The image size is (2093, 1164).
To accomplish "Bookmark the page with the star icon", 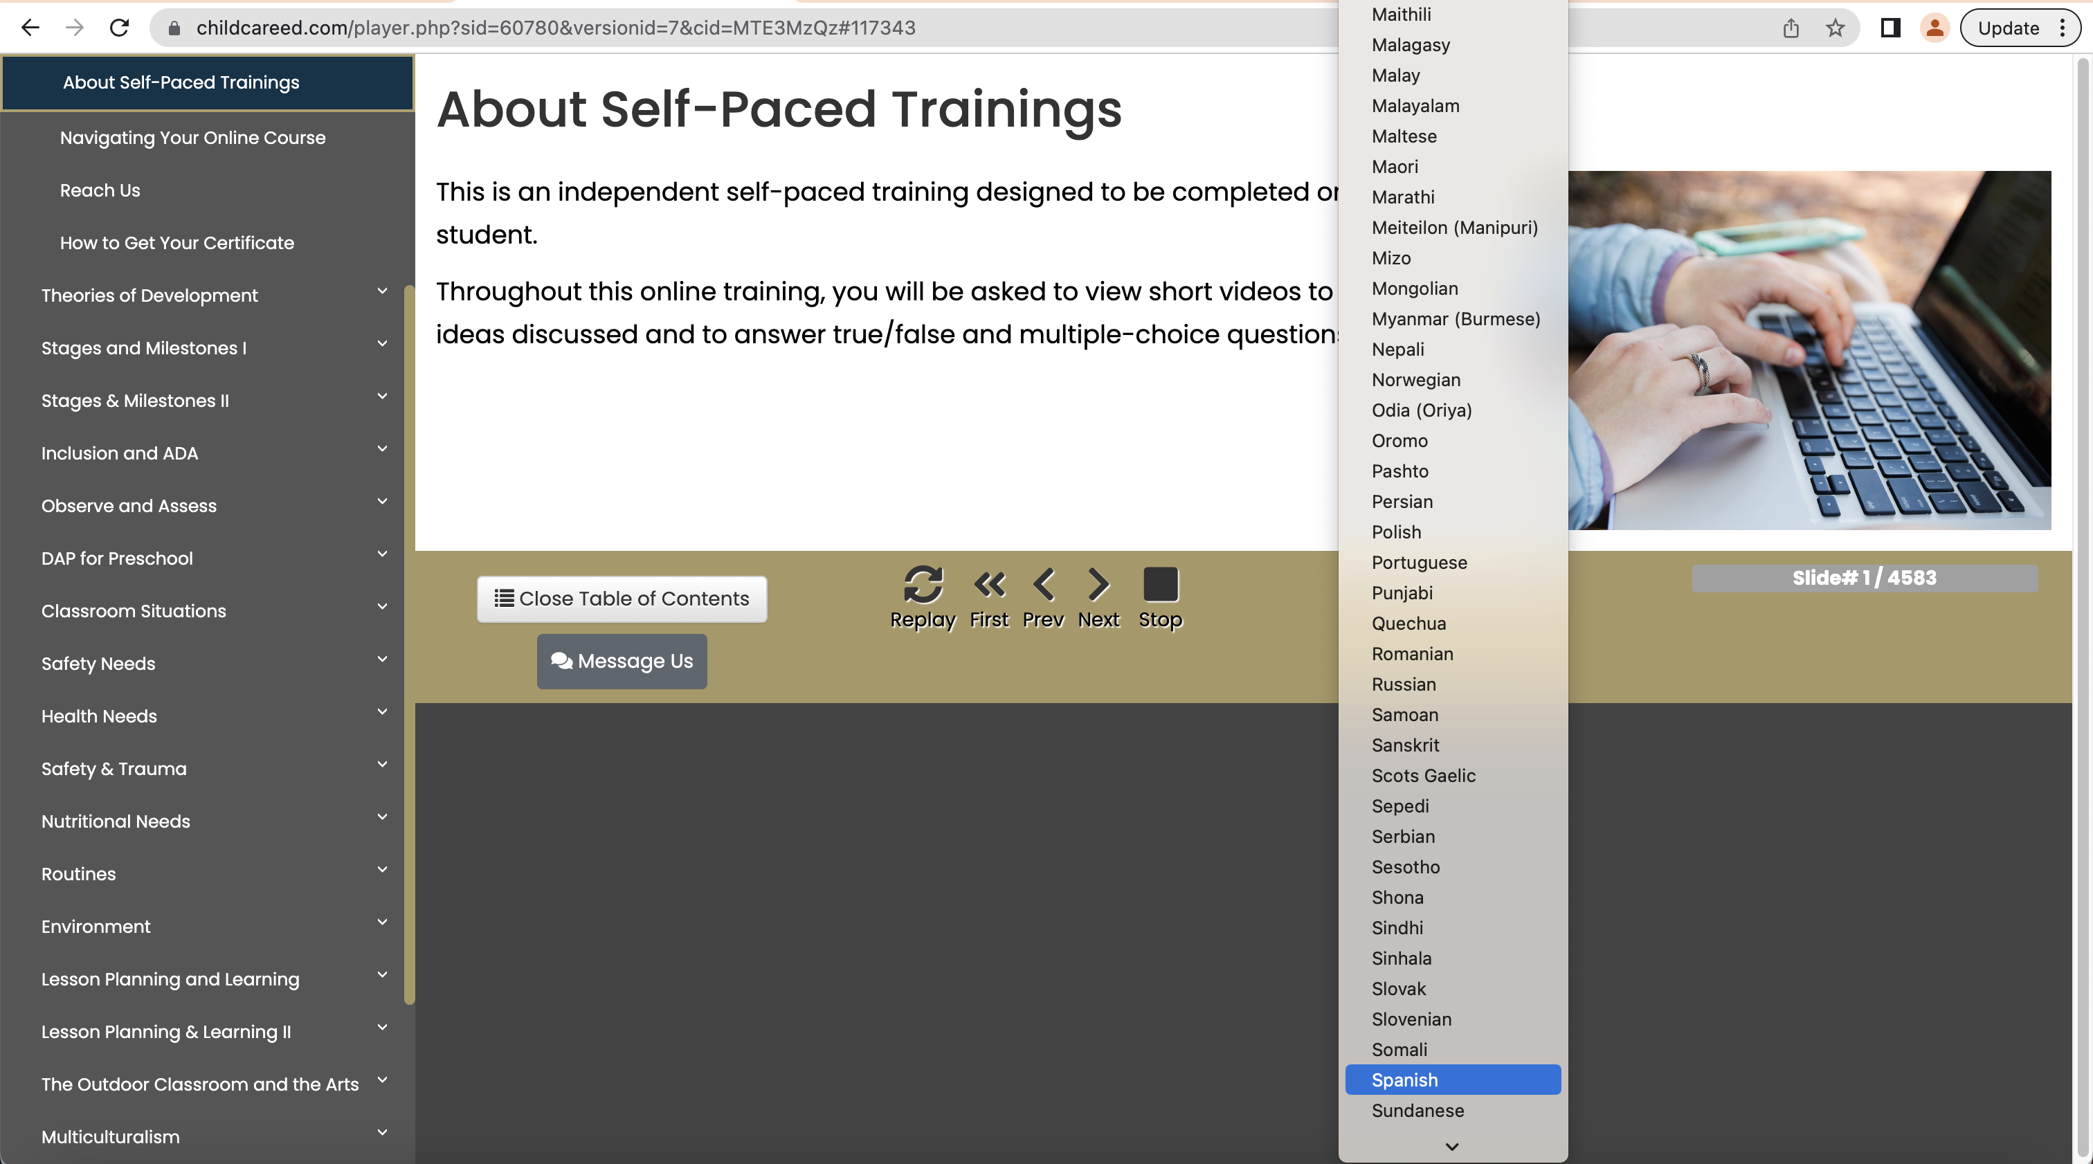I will 1835,27.
